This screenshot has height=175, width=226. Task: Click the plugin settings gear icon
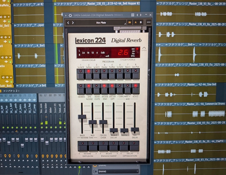click(x=70, y=15)
